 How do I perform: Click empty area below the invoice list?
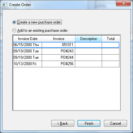tap(67, 89)
